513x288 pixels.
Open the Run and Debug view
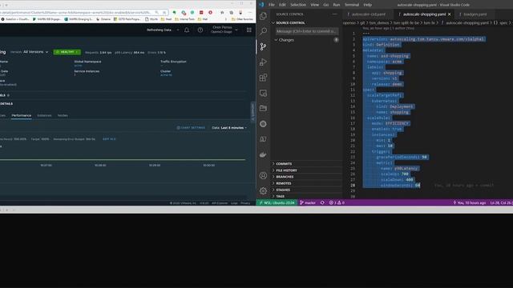point(263,62)
